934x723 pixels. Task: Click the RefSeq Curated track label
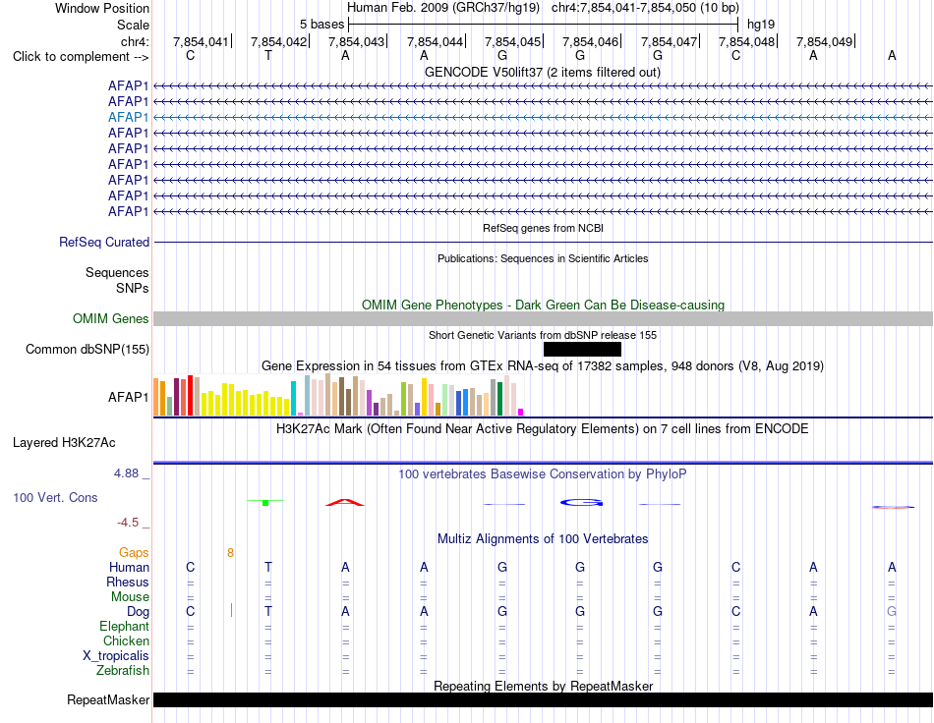click(x=103, y=243)
